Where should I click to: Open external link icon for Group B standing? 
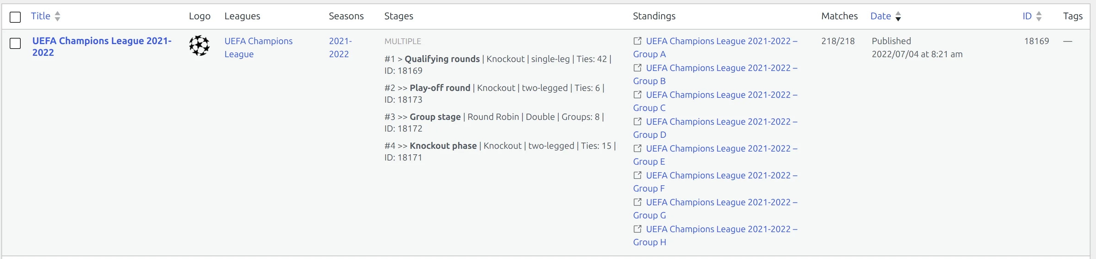pyautogui.click(x=637, y=68)
